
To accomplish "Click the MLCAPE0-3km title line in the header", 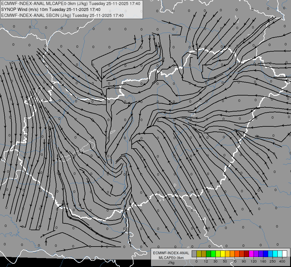I will [71, 4].
